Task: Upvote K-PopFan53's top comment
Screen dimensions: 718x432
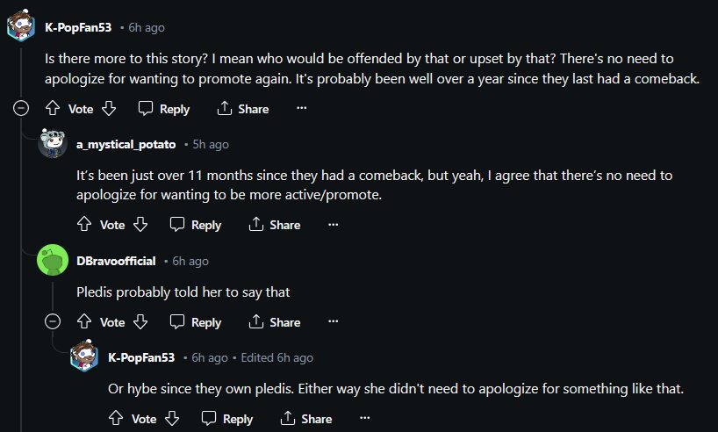Action: coord(53,109)
